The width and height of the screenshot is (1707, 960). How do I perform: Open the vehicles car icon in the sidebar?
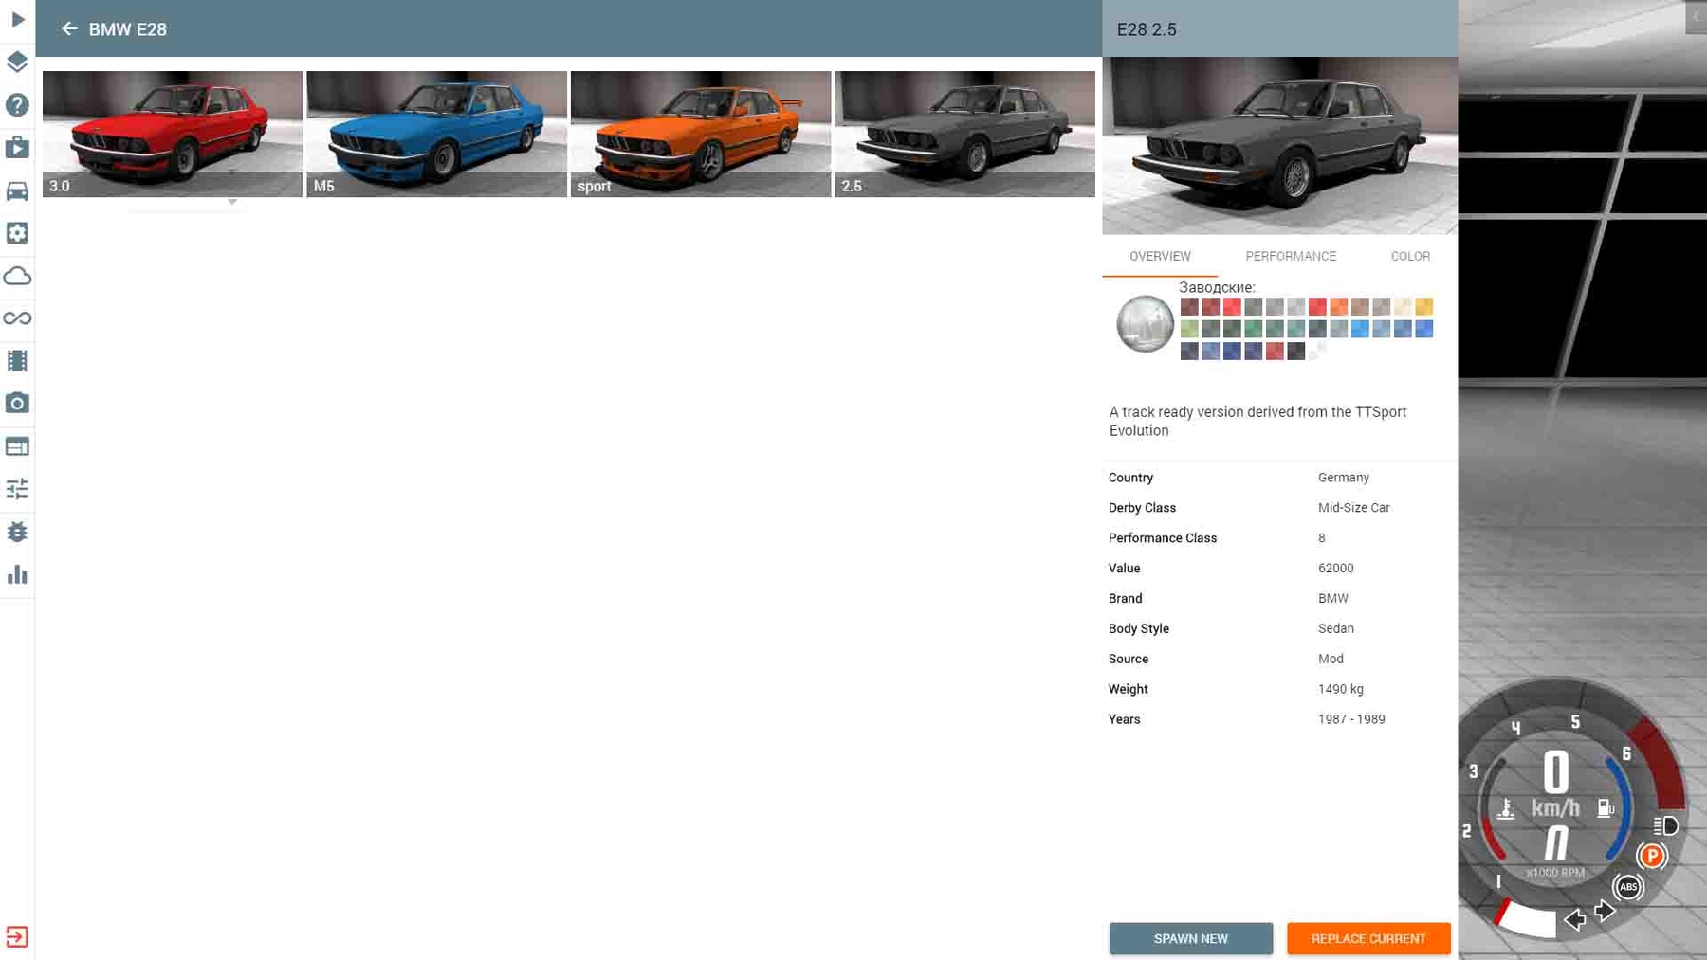pyautogui.click(x=17, y=190)
